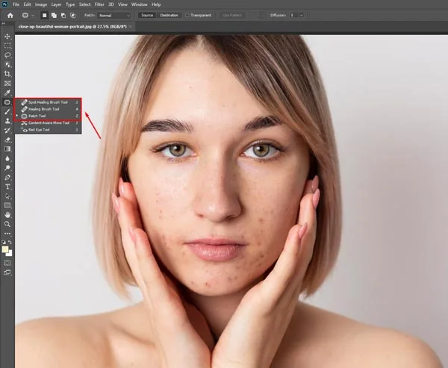Open the Edit Toolbar three-dots menu
This screenshot has height=368, width=448.
coord(7,234)
